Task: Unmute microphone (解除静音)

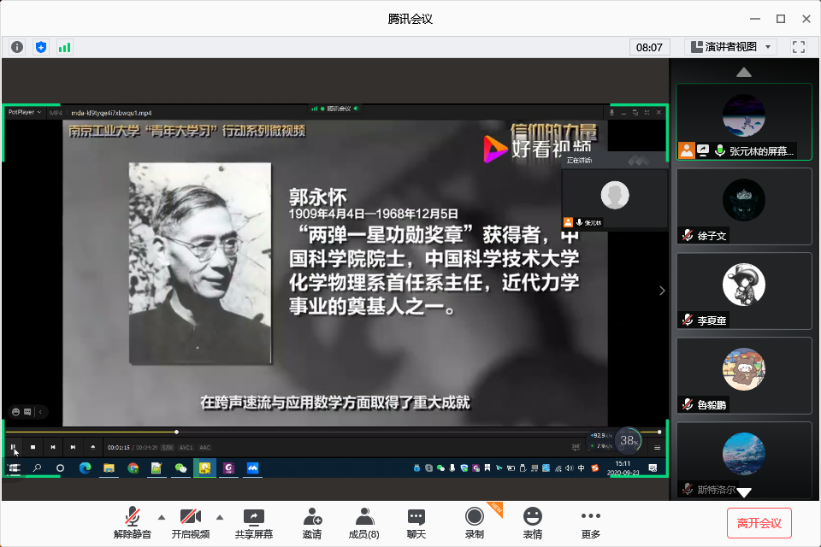Action: [133, 522]
